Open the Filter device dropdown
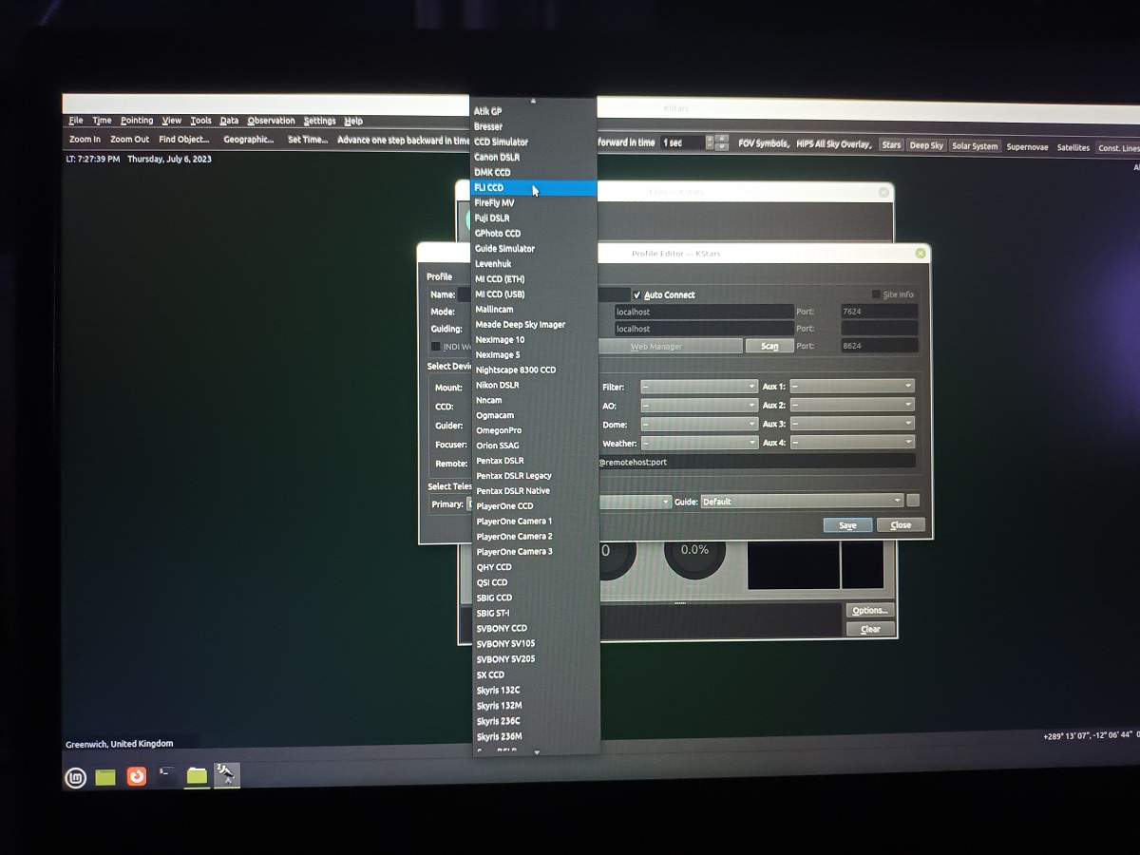 (699, 387)
